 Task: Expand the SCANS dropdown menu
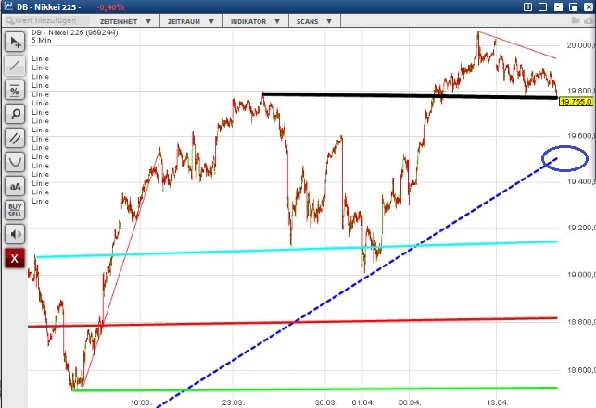pos(314,21)
